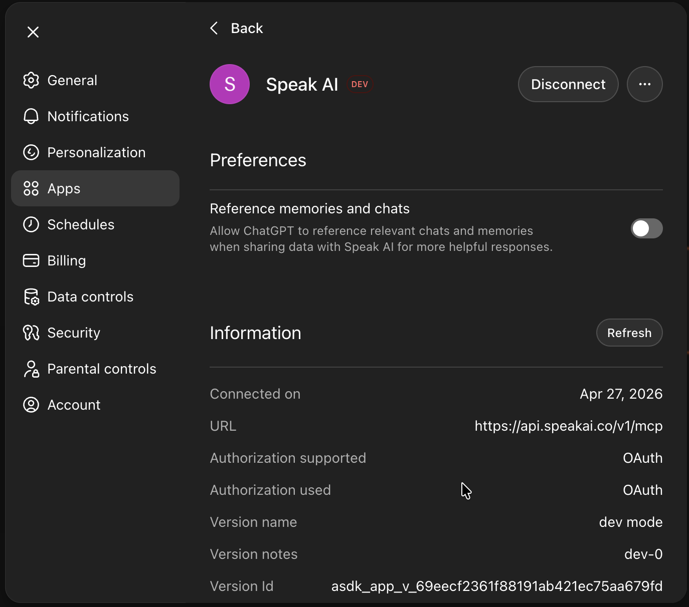
Task: Click the Apps grid icon
Action: pyautogui.click(x=31, y=188)
